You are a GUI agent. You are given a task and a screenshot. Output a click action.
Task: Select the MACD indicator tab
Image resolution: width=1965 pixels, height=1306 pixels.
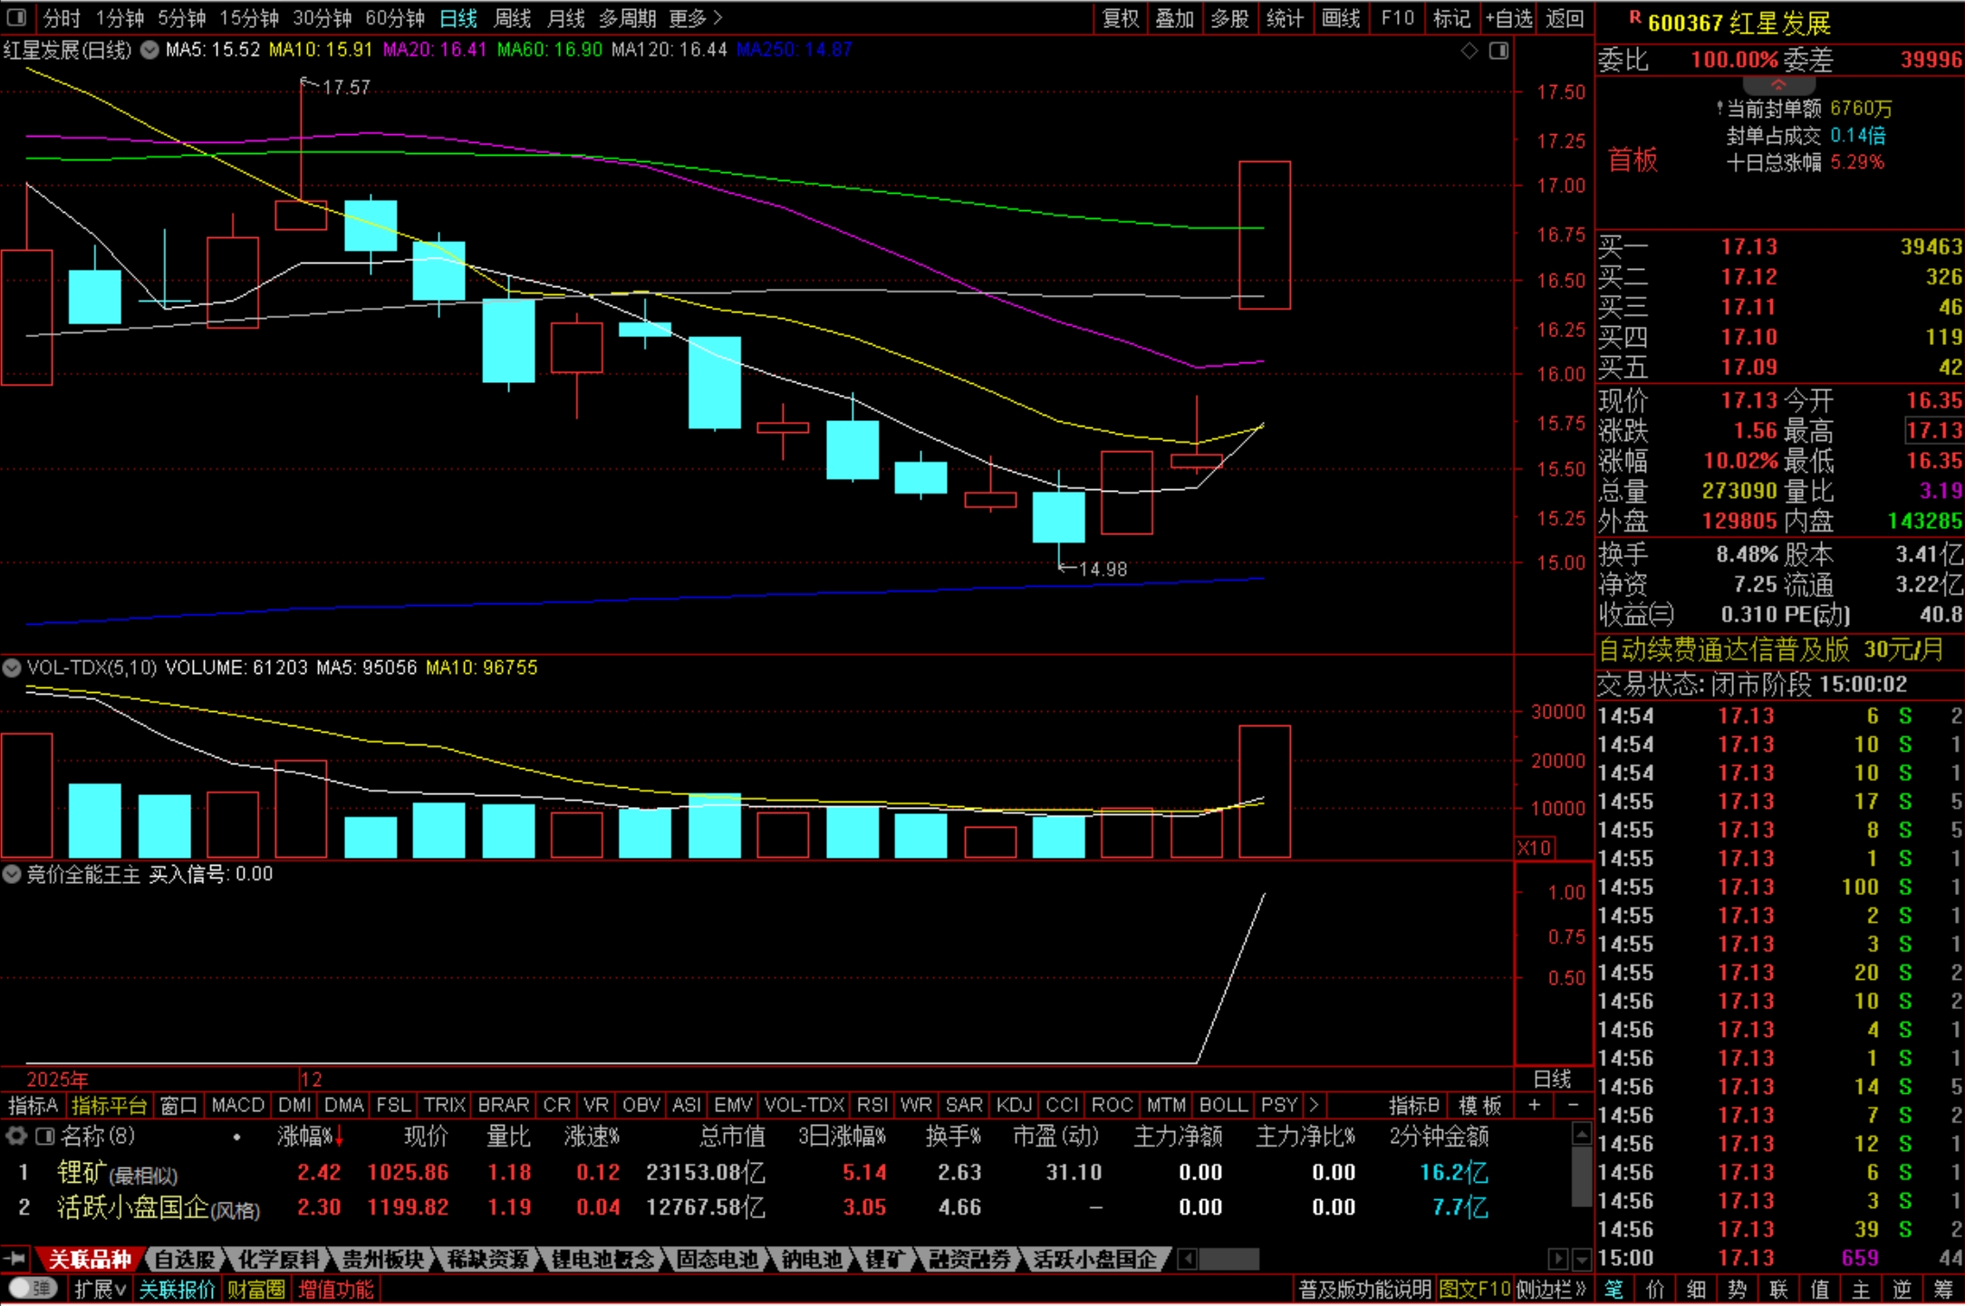(237, 1105)
